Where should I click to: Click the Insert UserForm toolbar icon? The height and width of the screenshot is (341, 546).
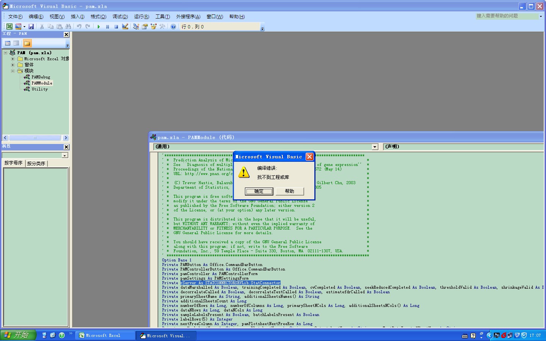point(18,27)
